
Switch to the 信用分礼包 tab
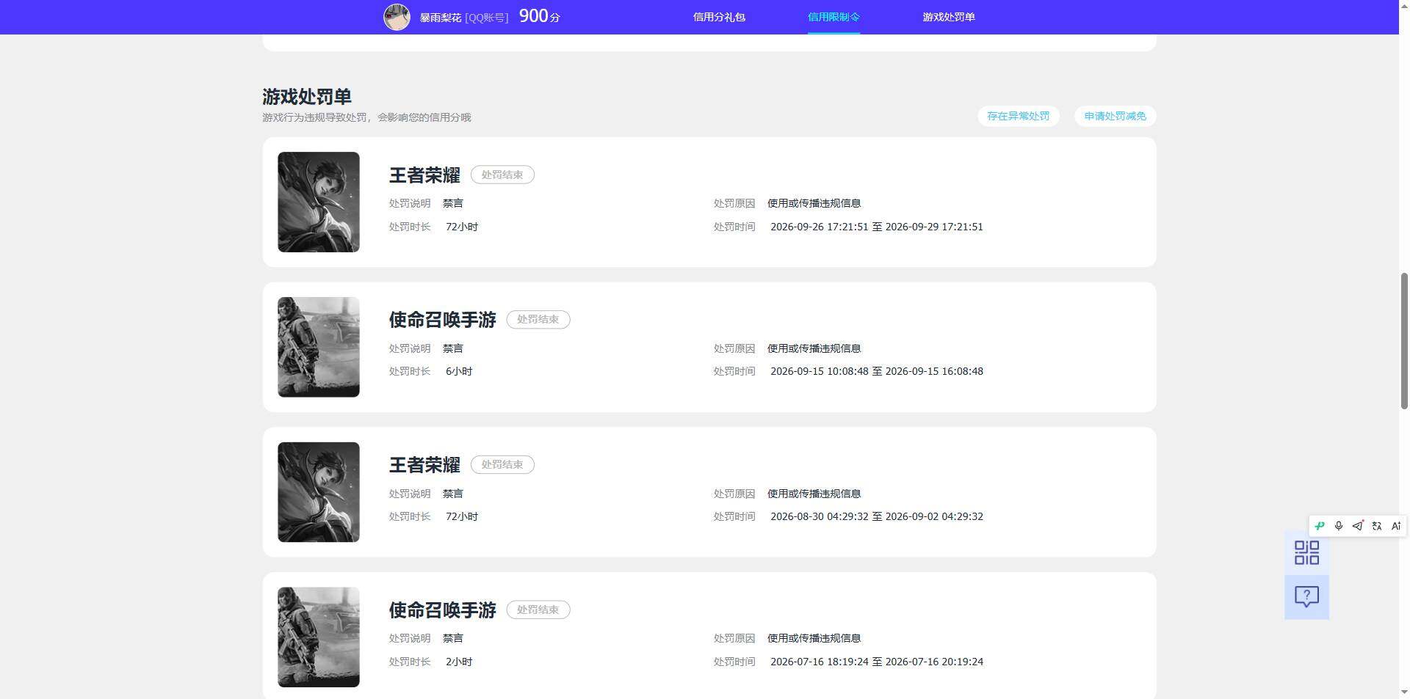pos(719,17)
